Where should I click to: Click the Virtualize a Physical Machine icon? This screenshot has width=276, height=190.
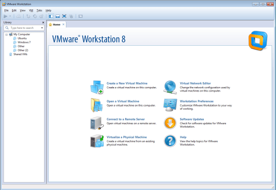(97, 141)
